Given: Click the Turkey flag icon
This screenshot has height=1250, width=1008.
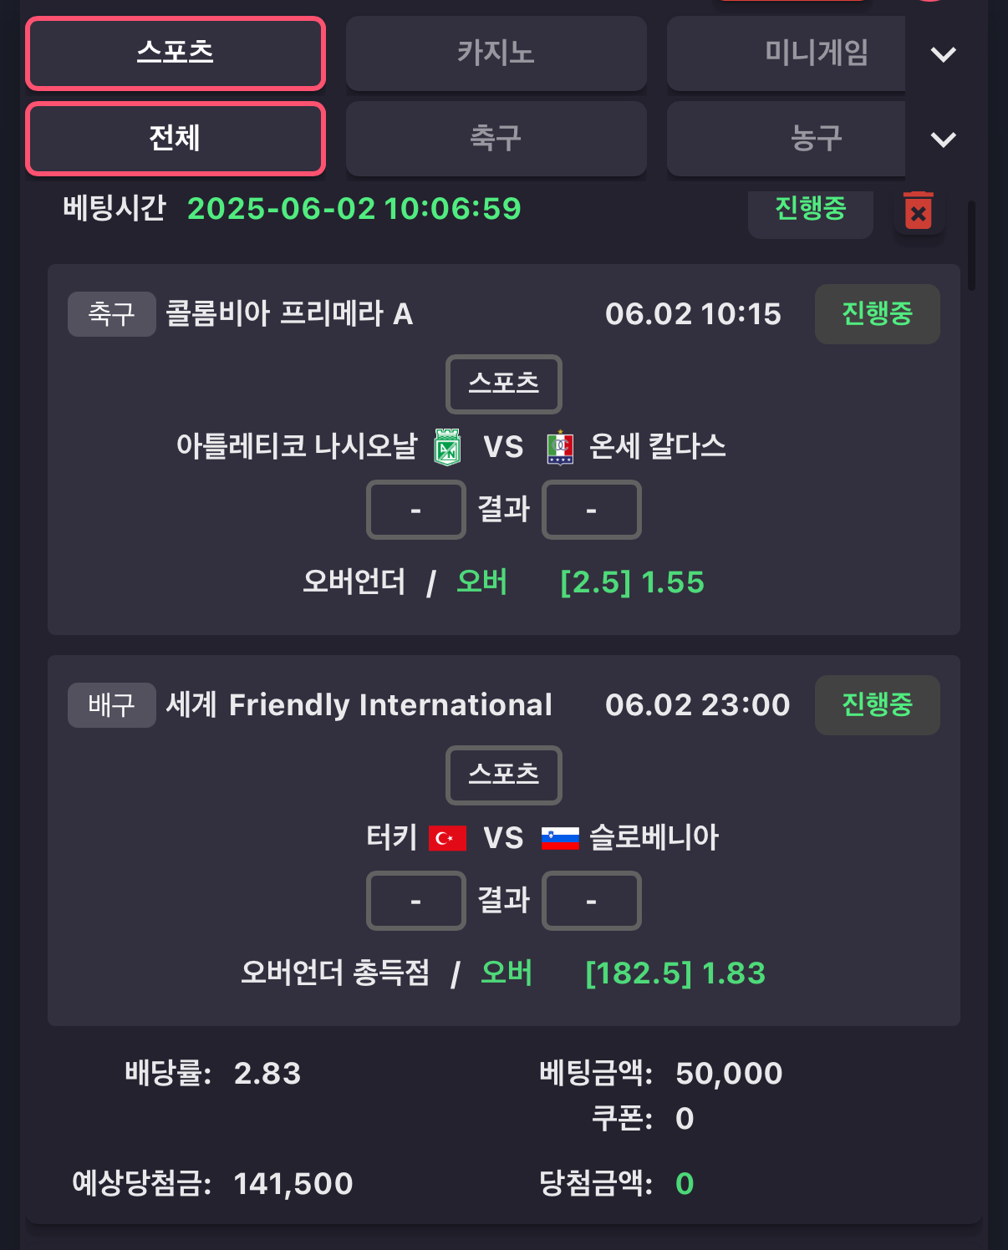Looking at the screenshot, I should click(x=447, y=838).
